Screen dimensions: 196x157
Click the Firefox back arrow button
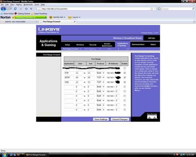3,9
